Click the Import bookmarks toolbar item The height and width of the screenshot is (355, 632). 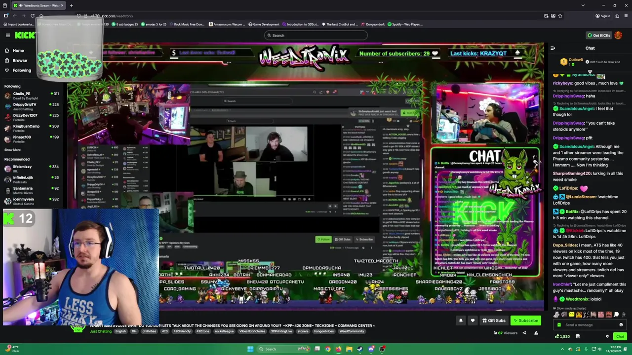click(x=18, y=24)
